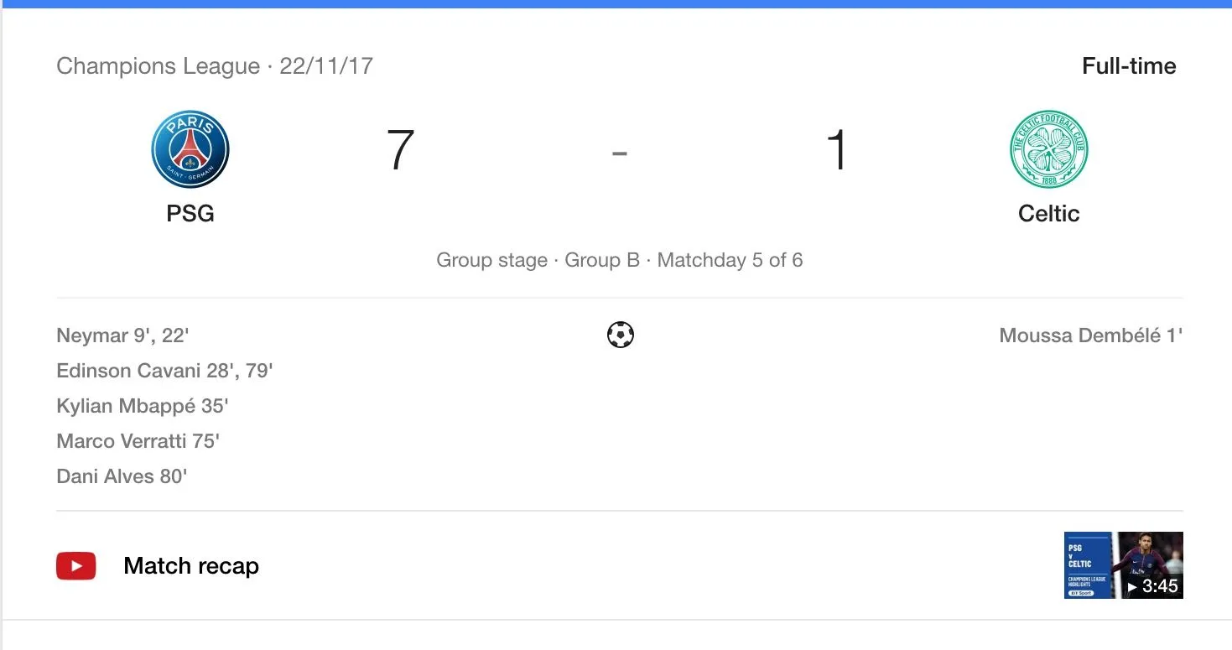Click the Champions League date header

pos(215,66)
